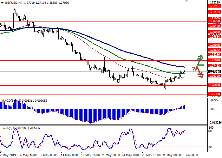Click the Stochastic 80 level label
The height and width of the screenshot is (158, 222).
(x=210, y=131)
